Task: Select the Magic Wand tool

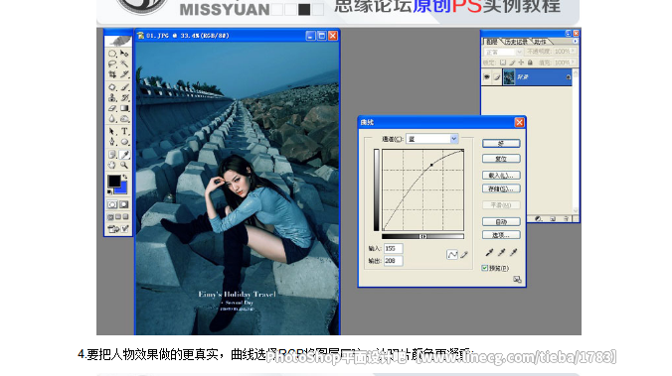Action: [124, 63]
